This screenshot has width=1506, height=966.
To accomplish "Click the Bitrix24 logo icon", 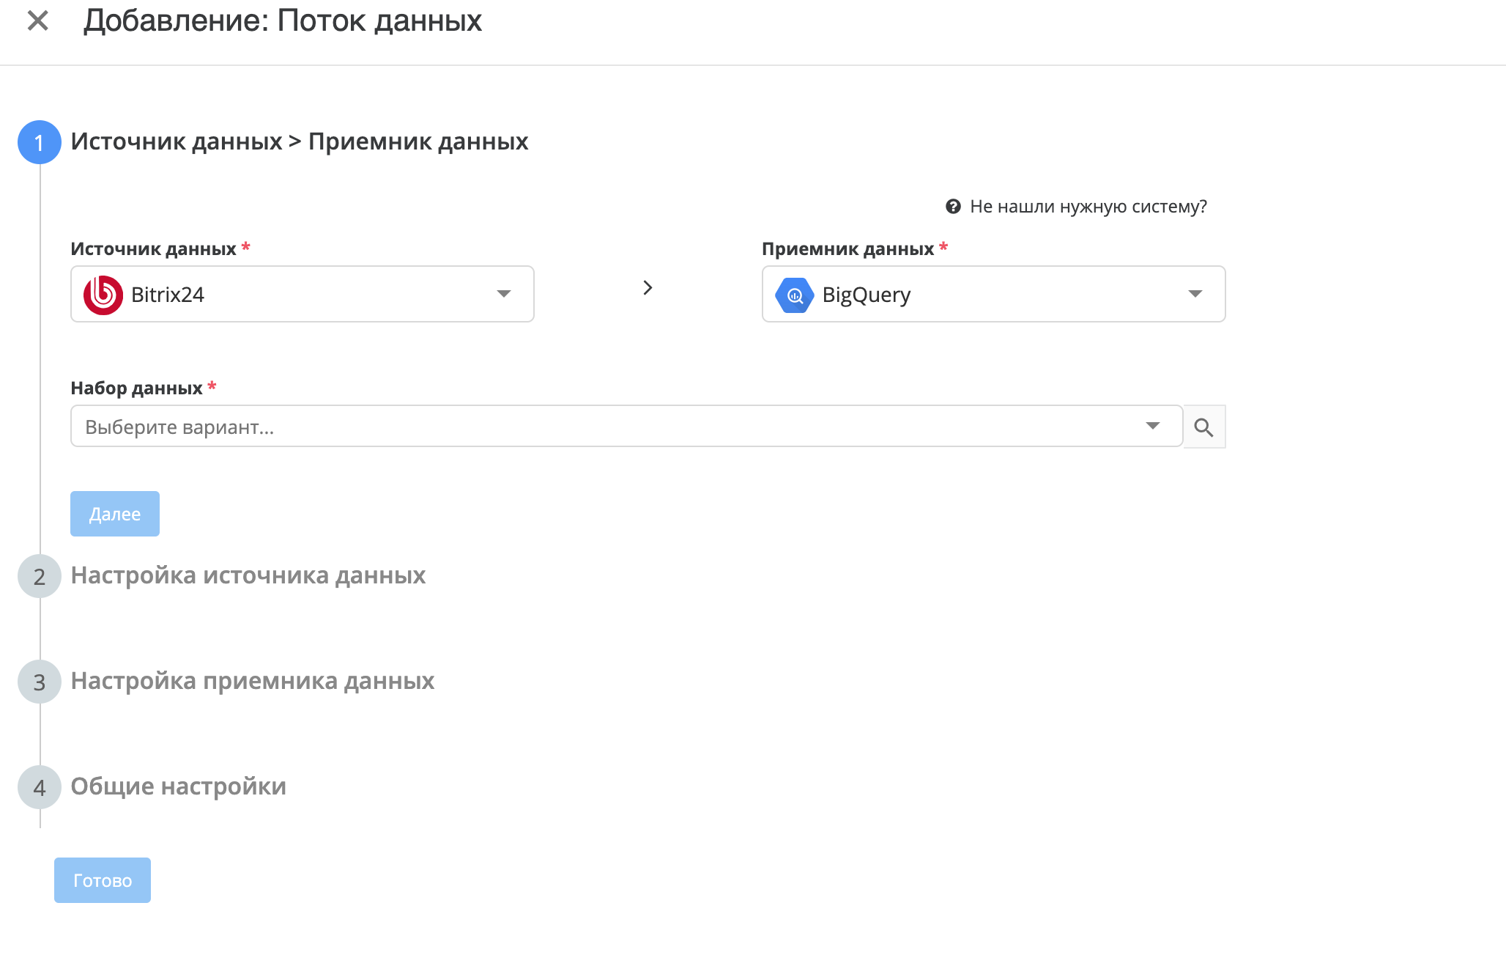I will (103, 295).
